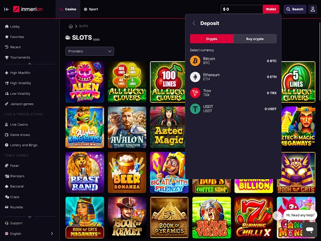321x241 pixels.
Task: Expand sidebar section with down chevron
Action: [x=30, y=216]
